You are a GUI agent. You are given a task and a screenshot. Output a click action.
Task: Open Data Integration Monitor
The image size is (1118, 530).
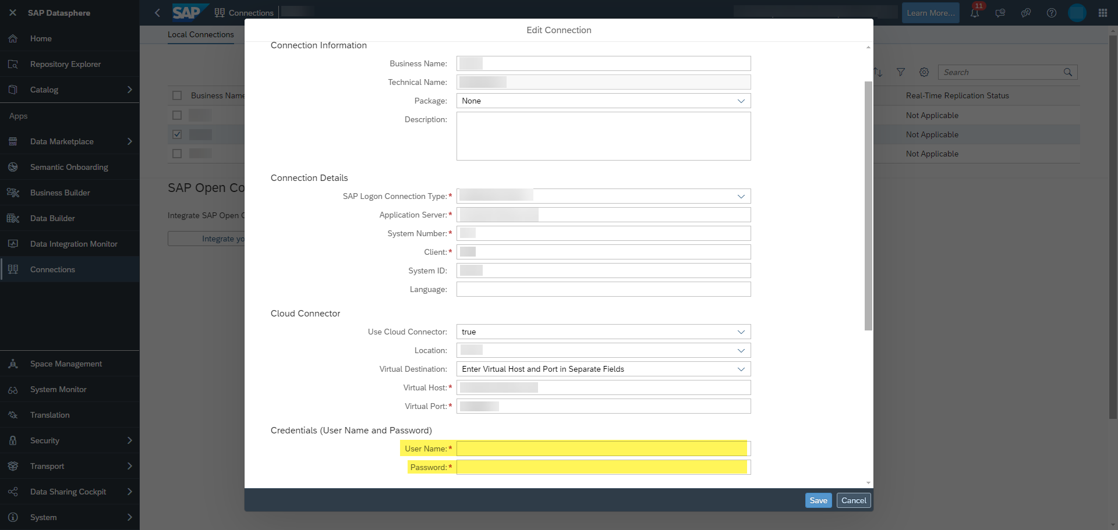70,244
